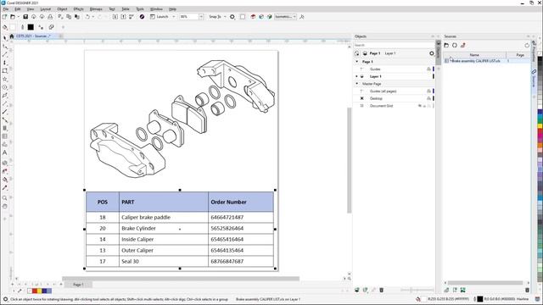Click the Page column header in Sources

[x=520, y=55]
